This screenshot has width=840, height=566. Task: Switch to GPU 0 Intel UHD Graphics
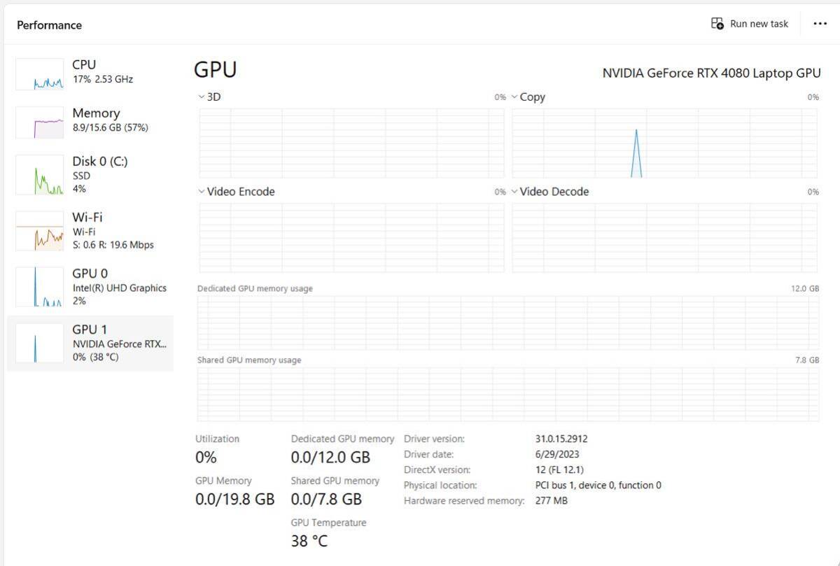[119, 286]
